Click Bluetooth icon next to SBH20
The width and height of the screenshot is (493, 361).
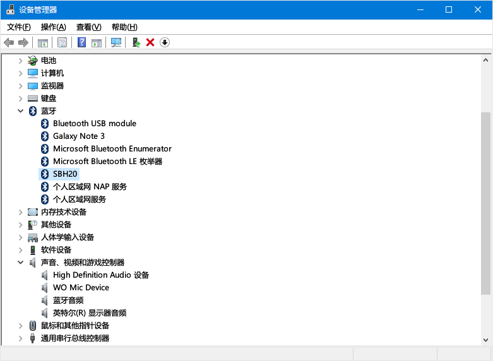[45, 174]
